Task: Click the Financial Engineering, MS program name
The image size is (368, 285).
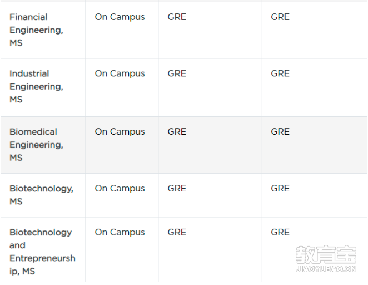Action: pyautogui.click(x=36, y=30)
